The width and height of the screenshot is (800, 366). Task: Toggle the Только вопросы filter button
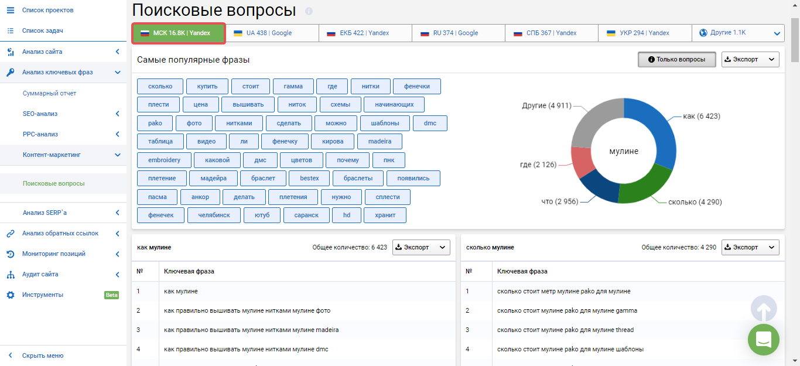click(x=676, y=59)
